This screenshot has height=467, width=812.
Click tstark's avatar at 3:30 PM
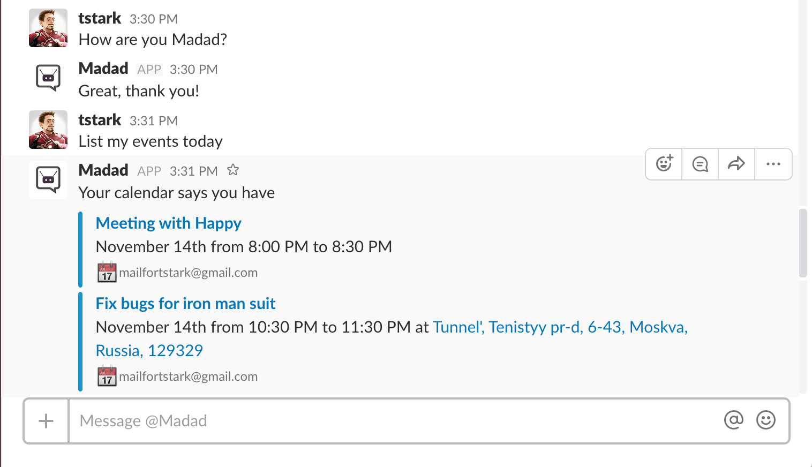48,28
